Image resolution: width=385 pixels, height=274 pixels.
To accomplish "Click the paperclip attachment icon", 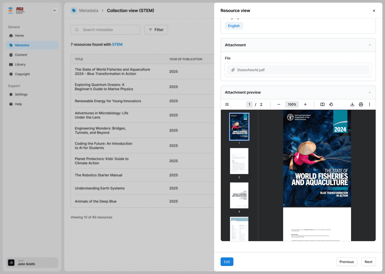I will (x=233, y=70).
